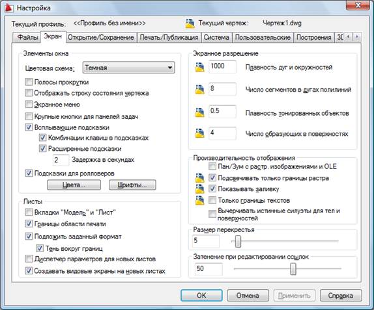
Task: Click the drawing icon beside Только границы текстов
Action: (199, 200)
